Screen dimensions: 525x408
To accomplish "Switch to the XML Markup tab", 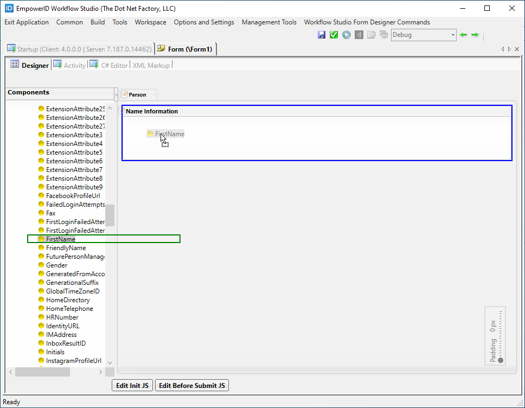I will click(151, 65).
